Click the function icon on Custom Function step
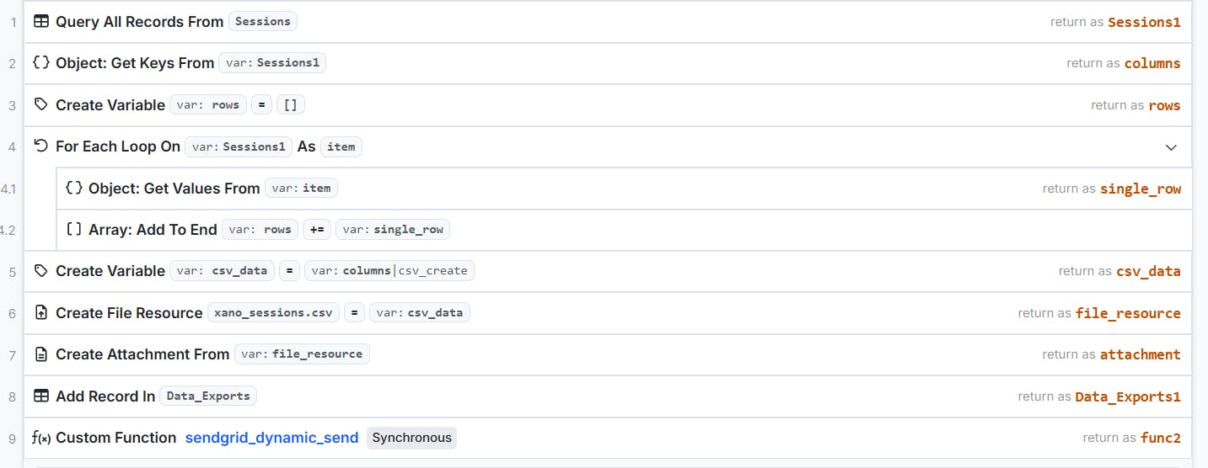This screenshot has height=468, width=1208. pos(40,438)
